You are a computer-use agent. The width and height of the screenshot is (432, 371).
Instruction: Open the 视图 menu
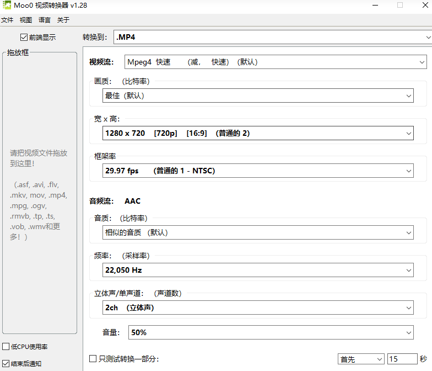click(x=26, y=20)
